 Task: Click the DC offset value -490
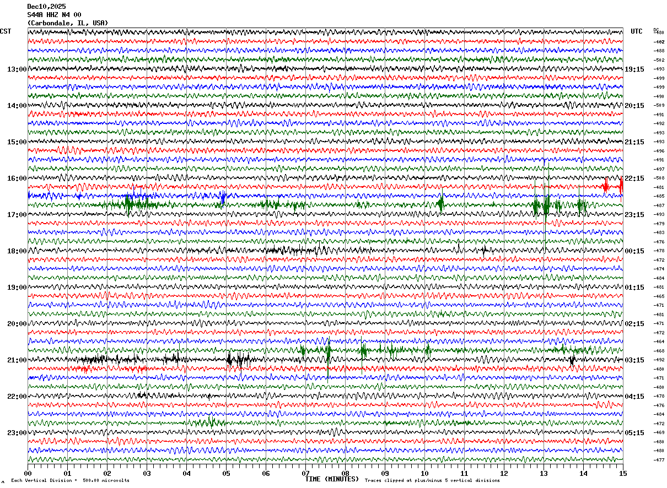[x=659, y=96]
